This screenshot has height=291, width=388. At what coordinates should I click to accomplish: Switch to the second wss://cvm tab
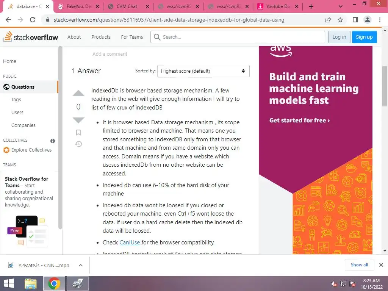click(228, 6)
